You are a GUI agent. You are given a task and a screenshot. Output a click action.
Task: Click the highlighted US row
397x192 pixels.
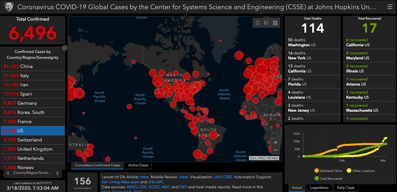point(33,131)
